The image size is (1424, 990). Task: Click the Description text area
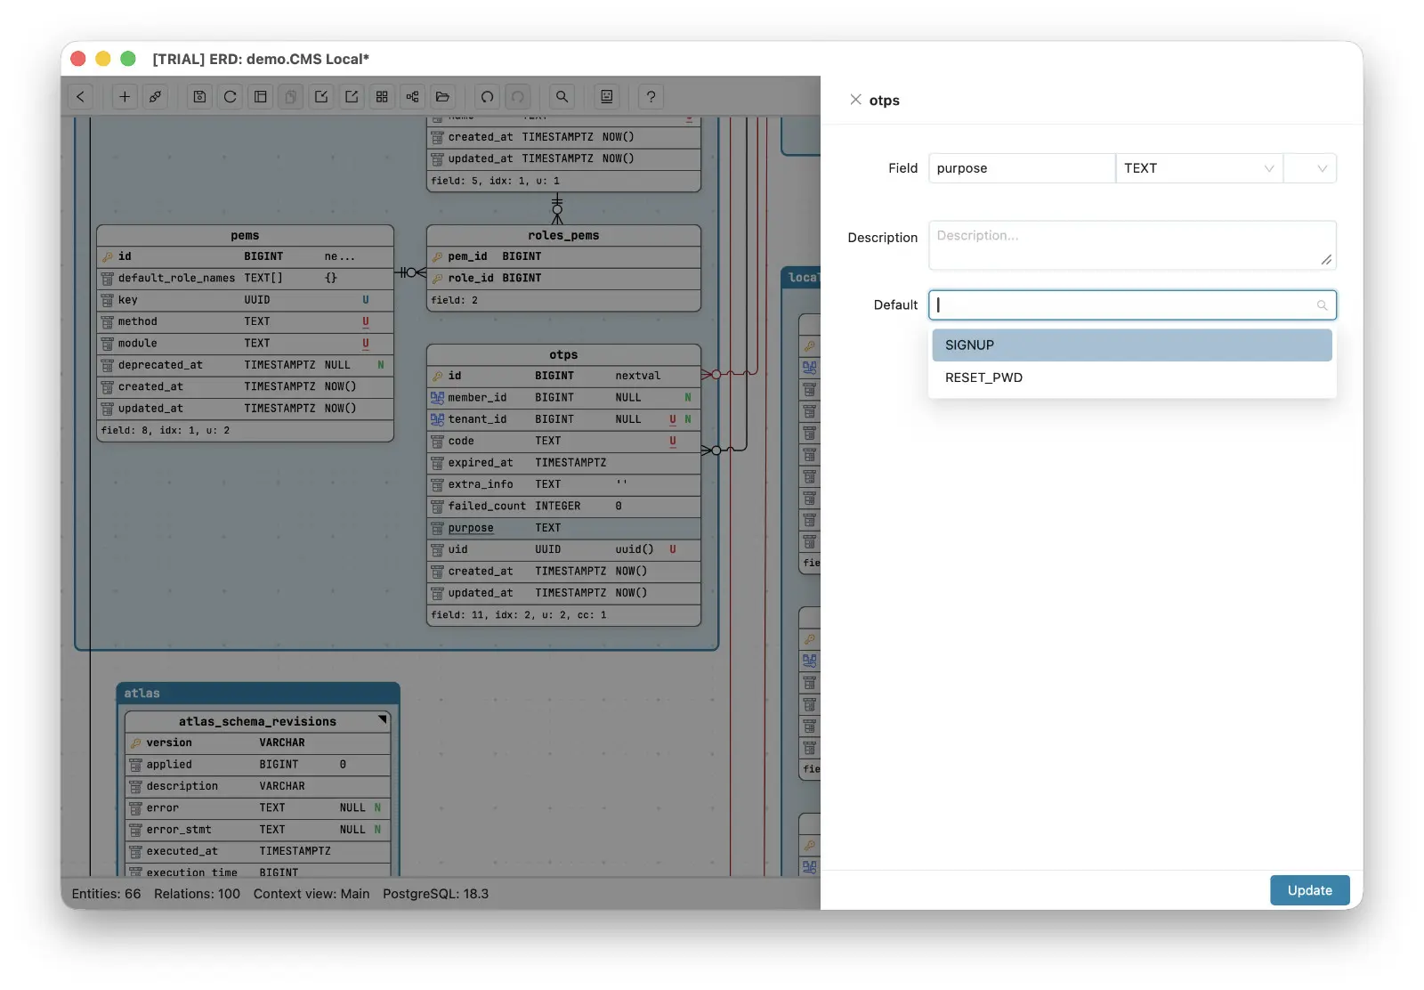[1132, 245]
